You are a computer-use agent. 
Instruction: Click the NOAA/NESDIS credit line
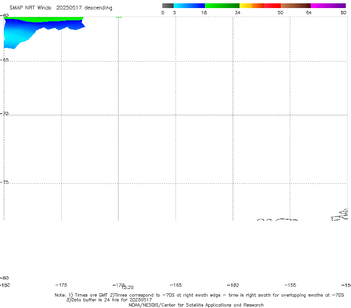coord(196,305)
